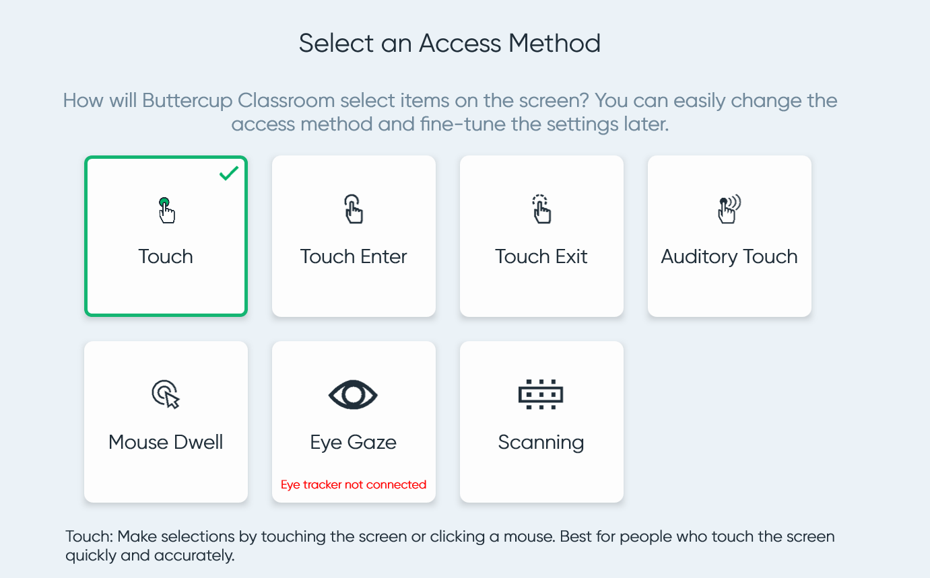Click the Touch finger icon

coord(166,211)
